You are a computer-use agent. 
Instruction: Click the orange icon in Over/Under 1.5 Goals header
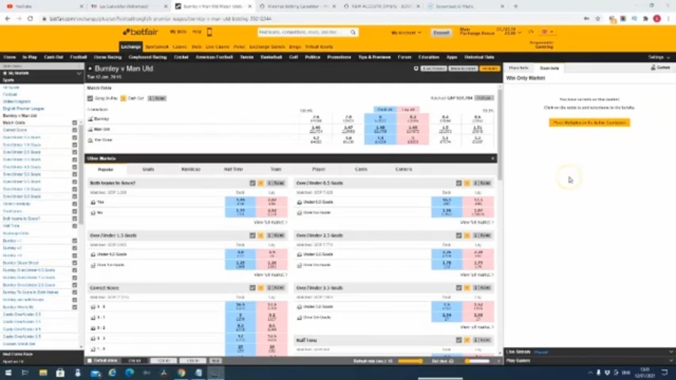click(x=260, y=235)
